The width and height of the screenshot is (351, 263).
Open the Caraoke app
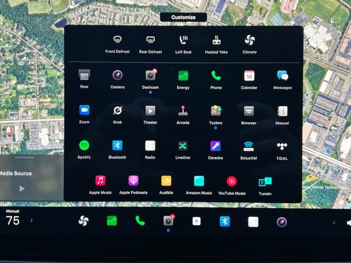[x=216, y=146]
